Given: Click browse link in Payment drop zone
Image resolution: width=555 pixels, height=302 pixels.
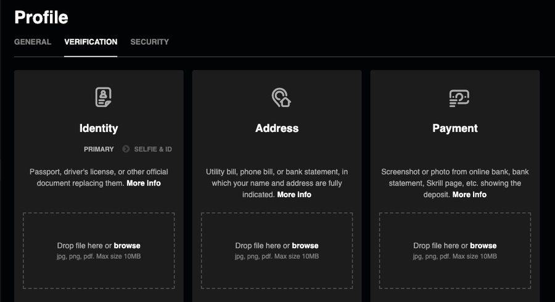Looking at the screenshot, I should pos(483,245).
